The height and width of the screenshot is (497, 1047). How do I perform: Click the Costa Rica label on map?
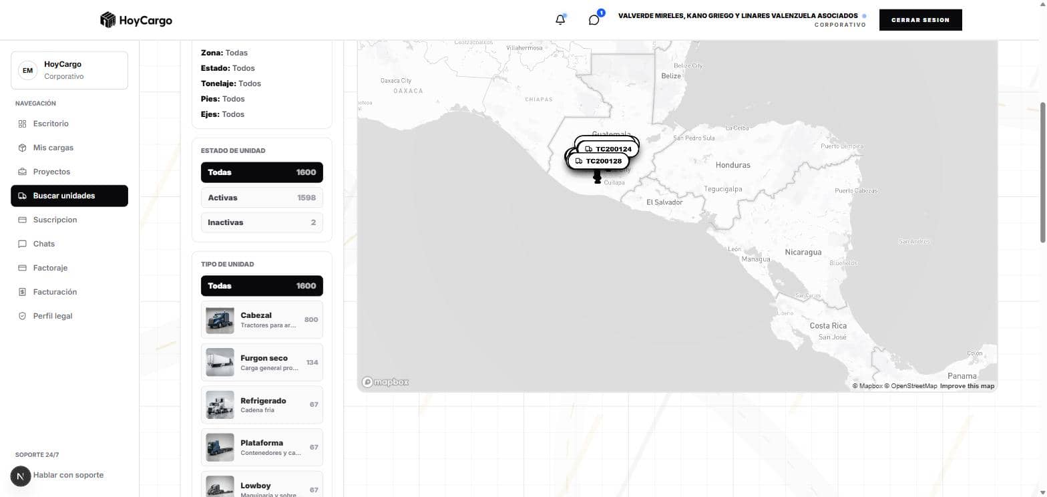click(828, 326)
